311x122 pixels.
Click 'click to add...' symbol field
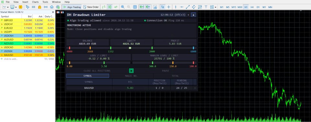[x=11, y=59]
